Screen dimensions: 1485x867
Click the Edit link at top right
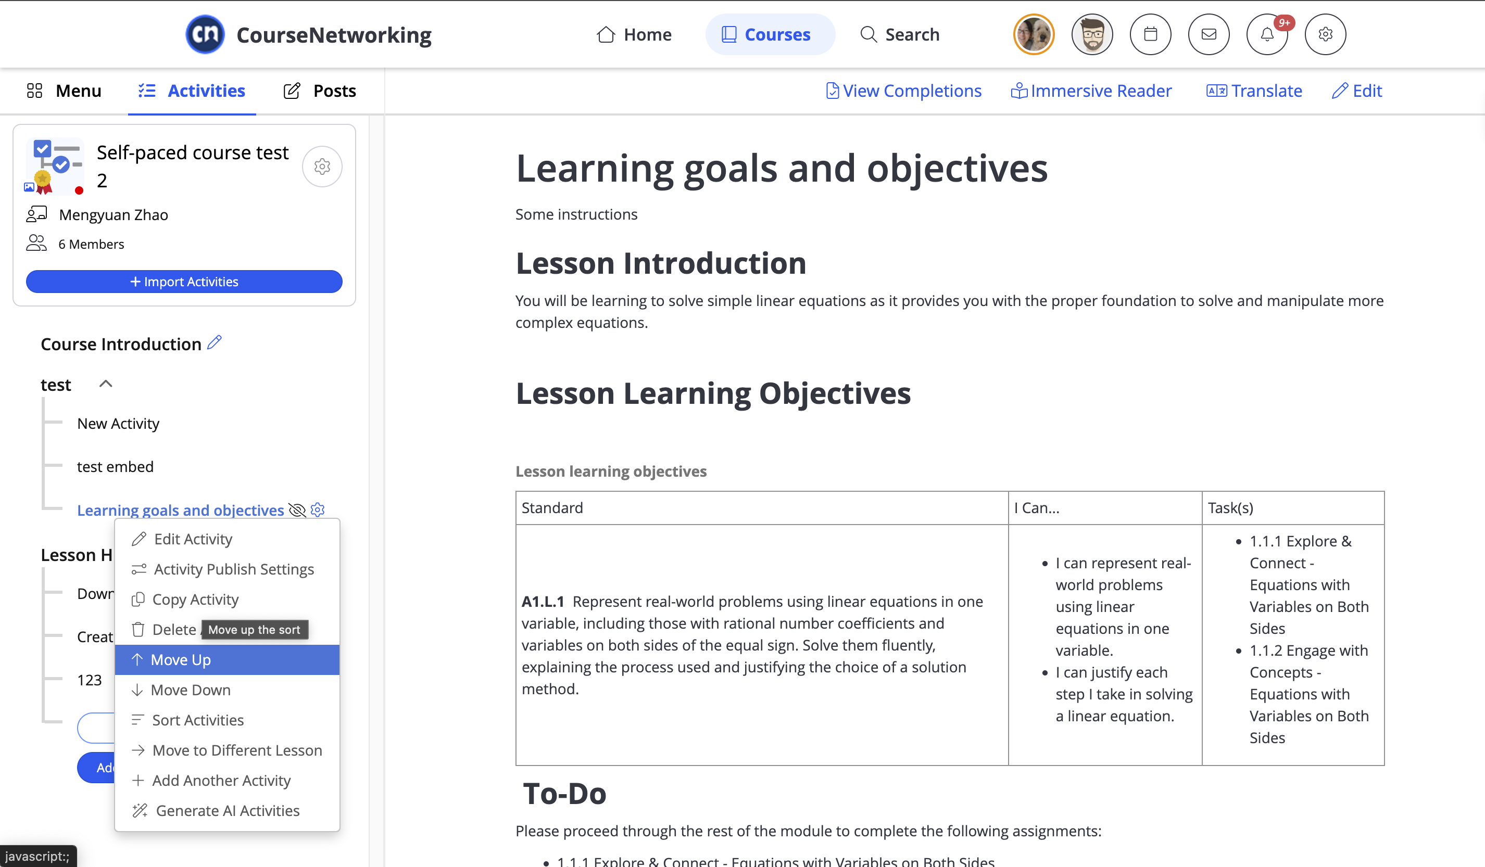1356,91
